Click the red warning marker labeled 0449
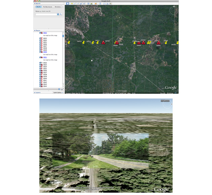This screenshot has width=212, height=195. pyautogui.click(x=117, y=43)
